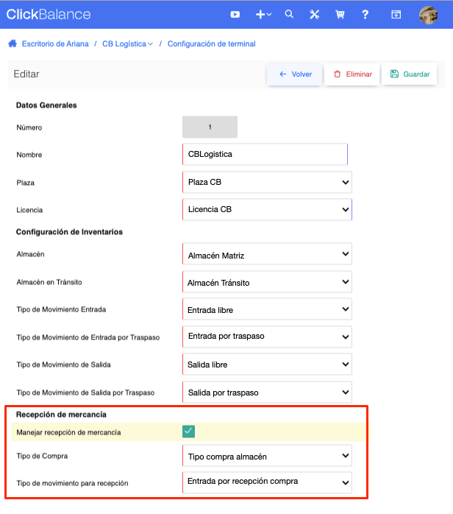
Task: Click the Editar title text
Action: click(x=26, y=74)
